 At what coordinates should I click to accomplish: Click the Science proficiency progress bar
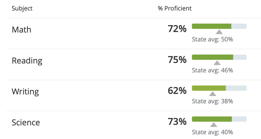(x=219, y=119)
